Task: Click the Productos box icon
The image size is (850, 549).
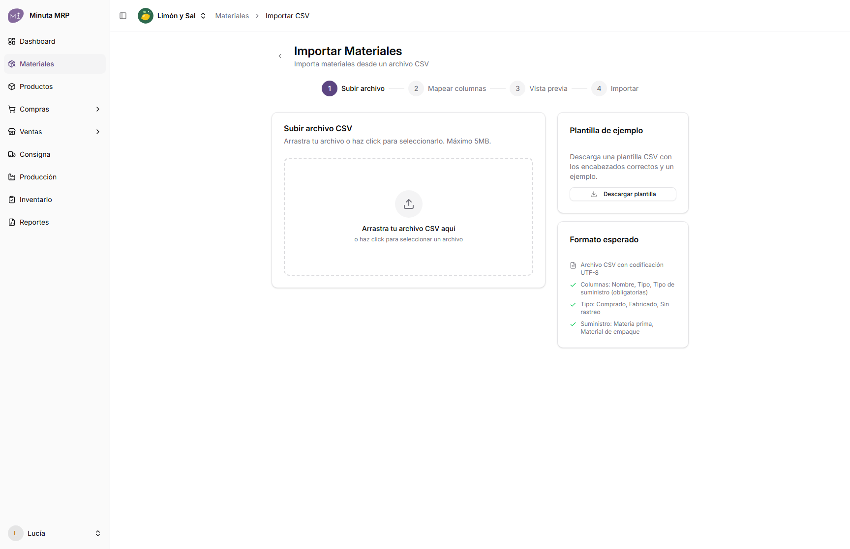Action: (12, 87)
